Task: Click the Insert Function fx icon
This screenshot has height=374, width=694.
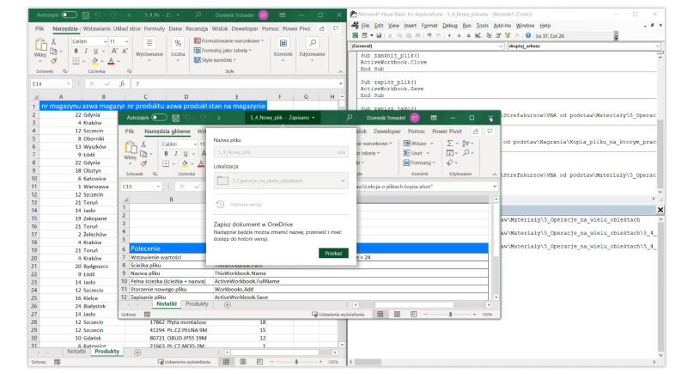Action: click(x=121, y=83)
